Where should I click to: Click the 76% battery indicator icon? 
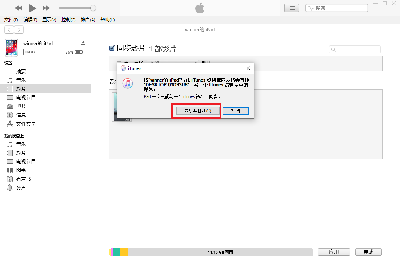coord(79,52)
